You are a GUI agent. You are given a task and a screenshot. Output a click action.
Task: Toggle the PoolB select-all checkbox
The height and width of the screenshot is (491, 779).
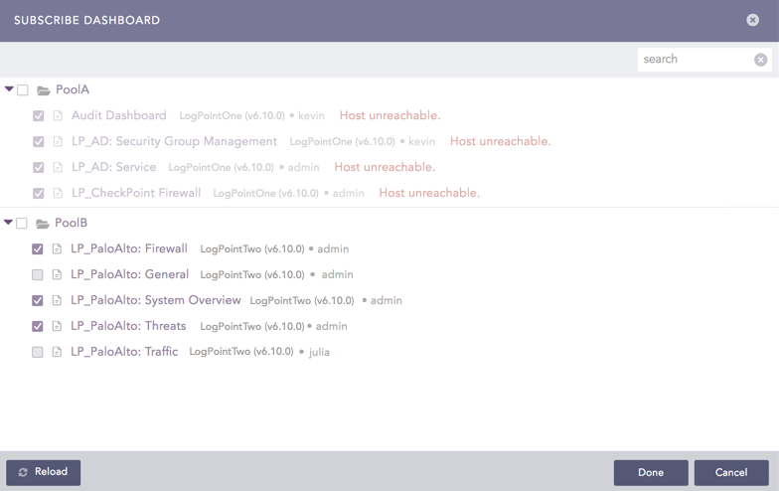tap(22, 223)
